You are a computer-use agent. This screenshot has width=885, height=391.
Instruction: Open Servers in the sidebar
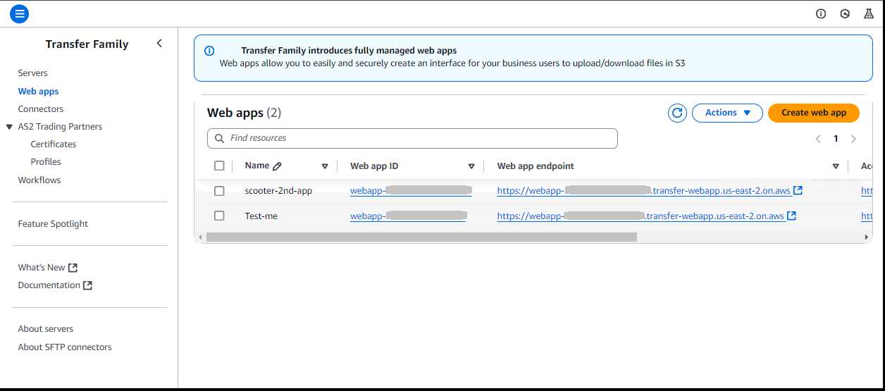point(33,73)
